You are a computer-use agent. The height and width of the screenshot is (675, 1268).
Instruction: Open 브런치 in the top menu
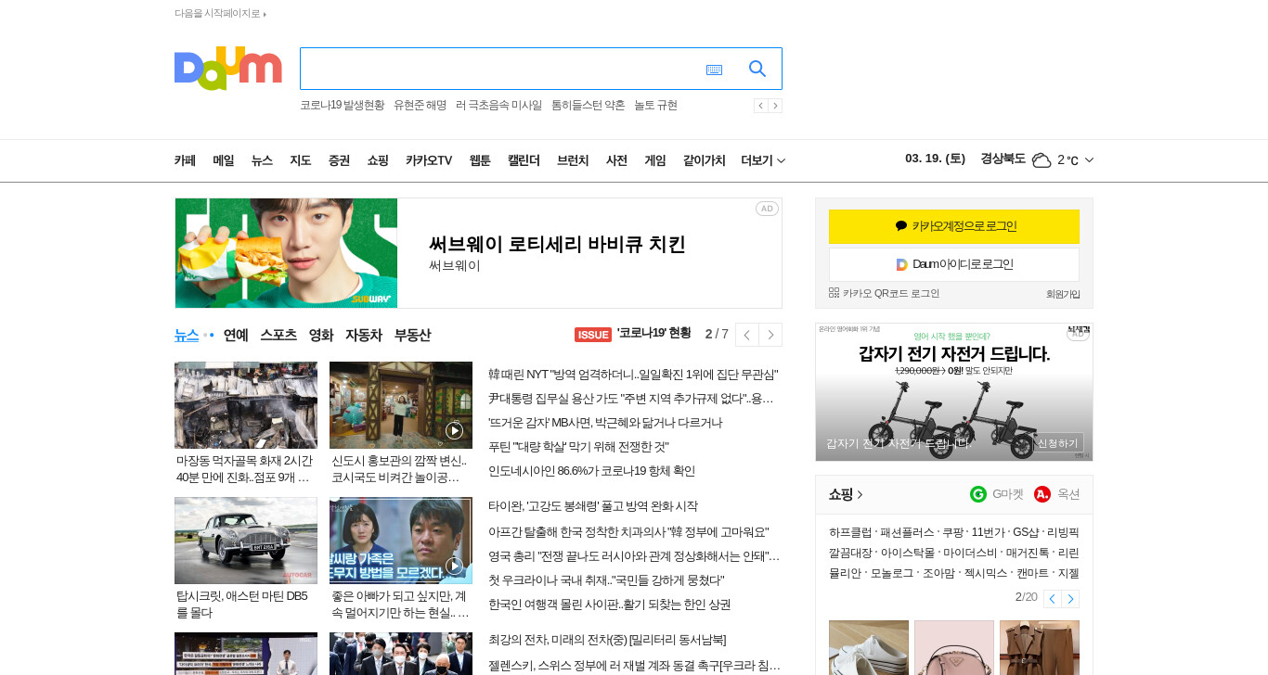point(573,160)
